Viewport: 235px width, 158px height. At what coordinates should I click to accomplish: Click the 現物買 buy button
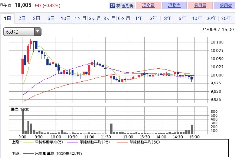[x=148, y=6]
